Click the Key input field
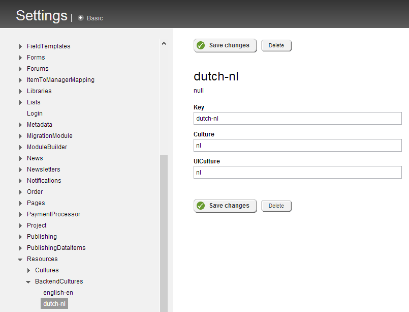The image size is (409, 312). 297,119
